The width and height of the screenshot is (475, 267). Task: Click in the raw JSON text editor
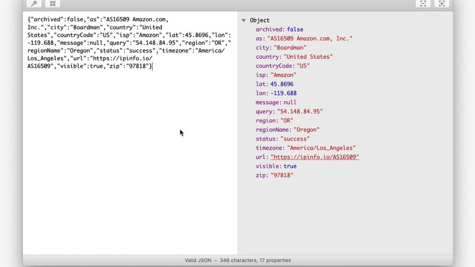click(130, 133)
